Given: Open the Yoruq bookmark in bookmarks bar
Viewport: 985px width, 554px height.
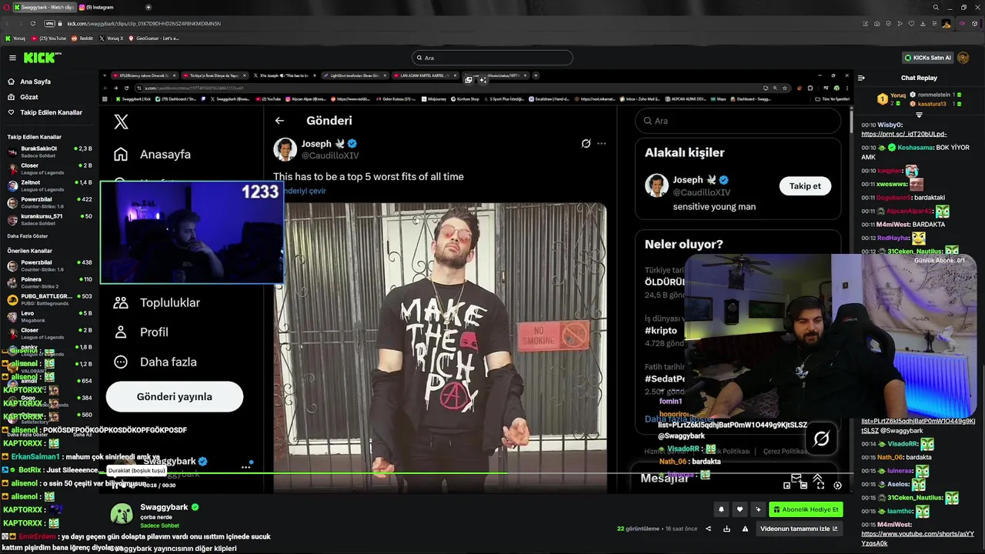Looking at the screenshot, I should (x=15, y=38).
